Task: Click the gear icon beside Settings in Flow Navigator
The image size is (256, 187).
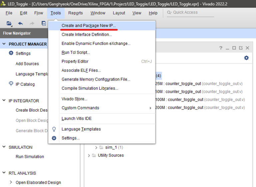Action: coord(11,53)
